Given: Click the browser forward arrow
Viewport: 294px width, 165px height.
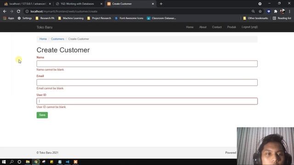Looking at the screenshot, I should pos(11,11).
